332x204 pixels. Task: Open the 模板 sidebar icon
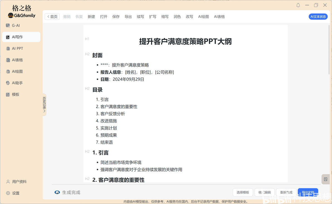[x=8, y=94]
